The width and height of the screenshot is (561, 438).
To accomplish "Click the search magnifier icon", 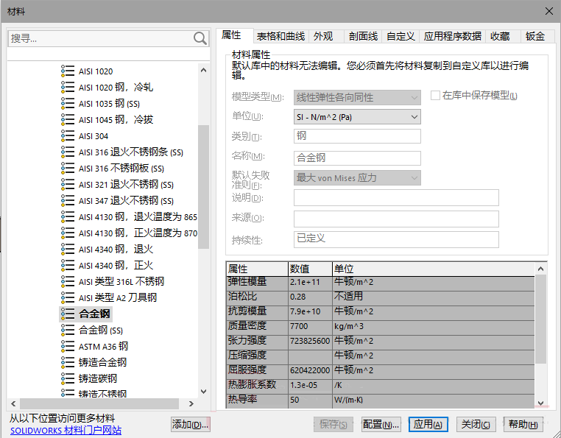I will [200, 38].
